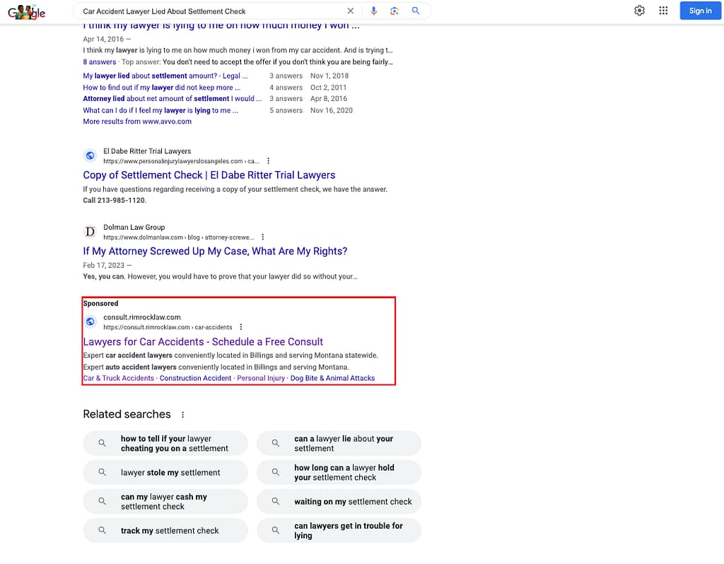Click the Sign in button

700,11
